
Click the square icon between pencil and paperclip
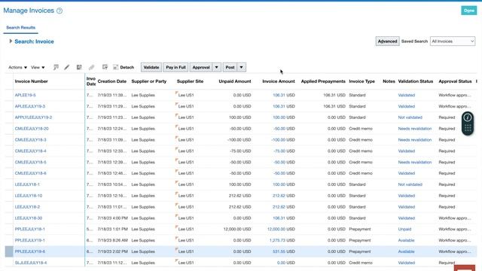[x=79, y=67]
